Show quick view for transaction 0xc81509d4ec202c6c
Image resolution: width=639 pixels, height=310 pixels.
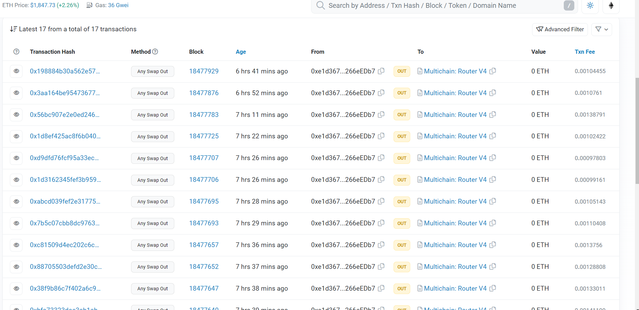(x=16, y=245)
